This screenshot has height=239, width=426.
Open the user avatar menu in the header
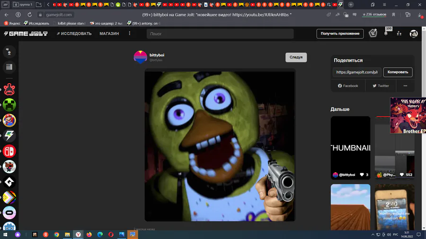click(414, 34)
